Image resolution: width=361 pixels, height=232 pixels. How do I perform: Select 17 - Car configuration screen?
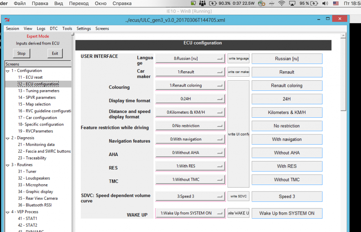click(x=38, y=118)
